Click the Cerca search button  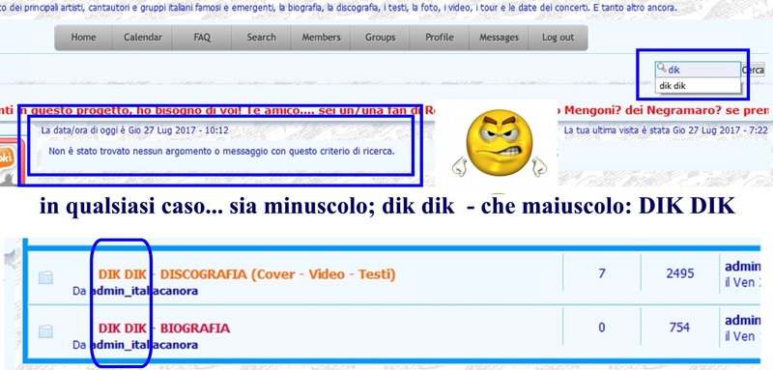(x=754, y=70)
